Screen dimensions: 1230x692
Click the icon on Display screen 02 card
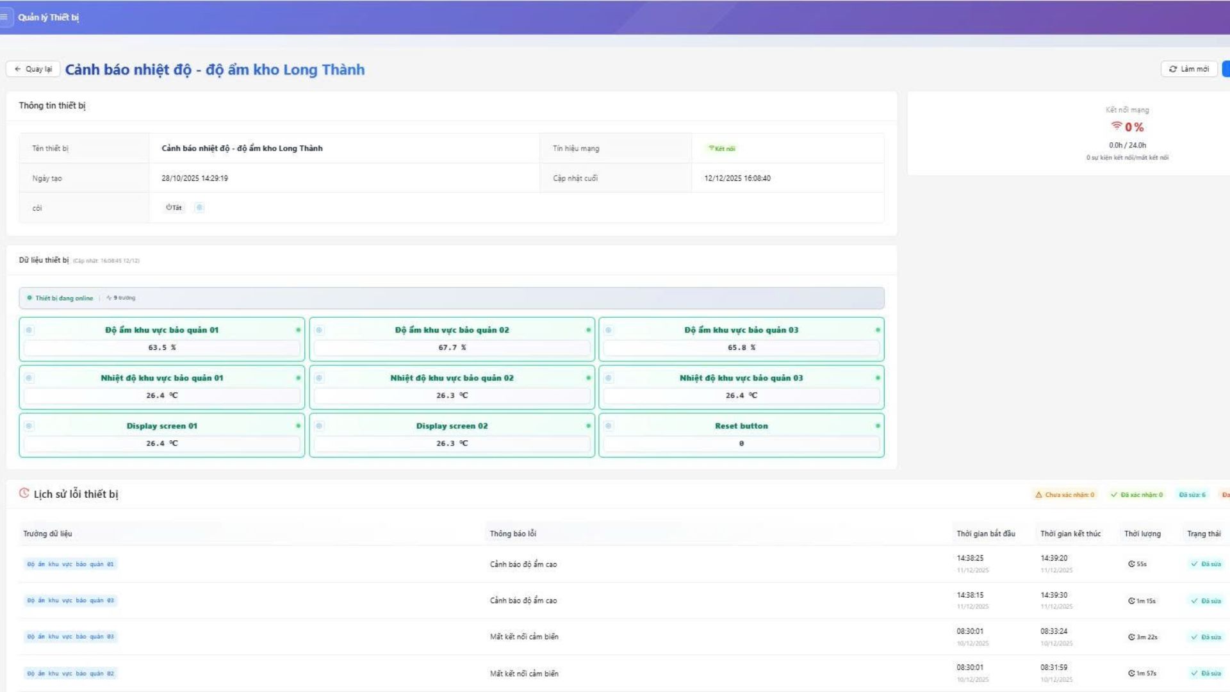tap(319, 426)
